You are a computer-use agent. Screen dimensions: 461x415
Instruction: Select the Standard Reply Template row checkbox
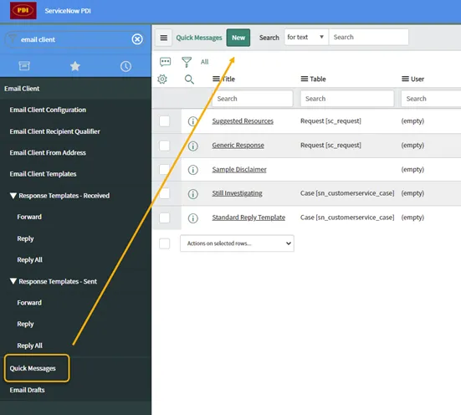[x=164, y=218]
